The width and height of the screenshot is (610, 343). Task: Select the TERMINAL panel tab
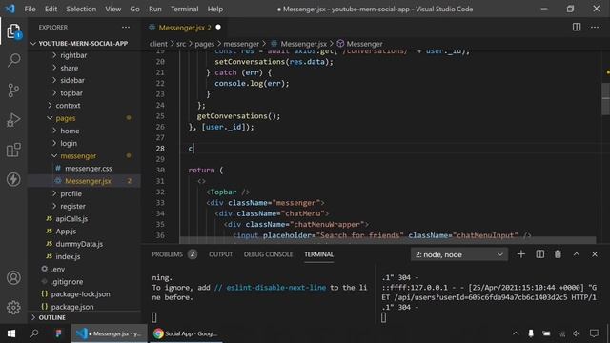coord(318,254)
